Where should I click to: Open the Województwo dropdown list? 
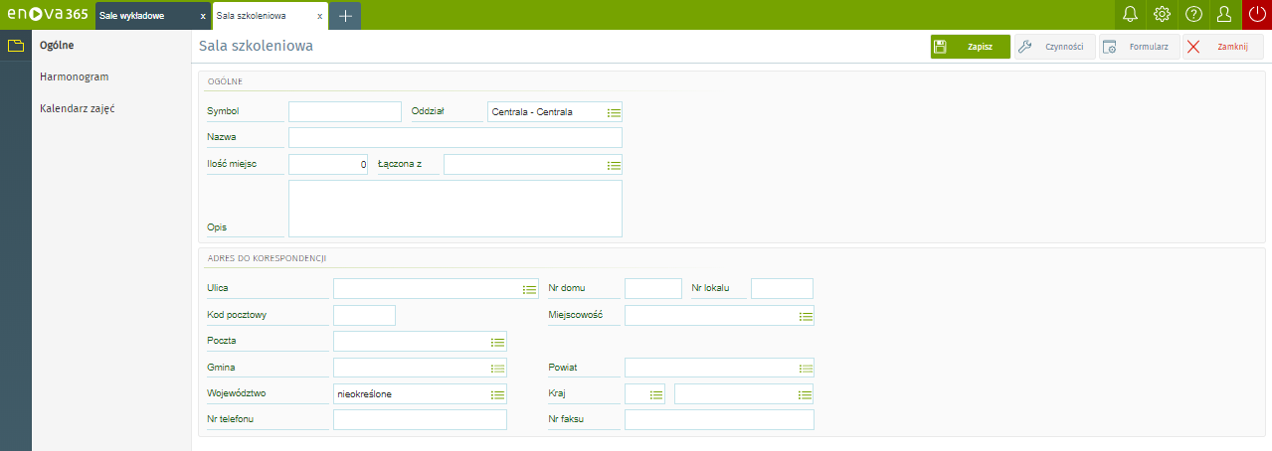(x=497, y=394)
